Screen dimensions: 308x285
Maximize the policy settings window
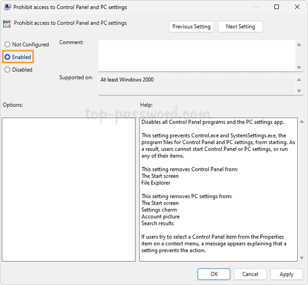pos(277,7)
